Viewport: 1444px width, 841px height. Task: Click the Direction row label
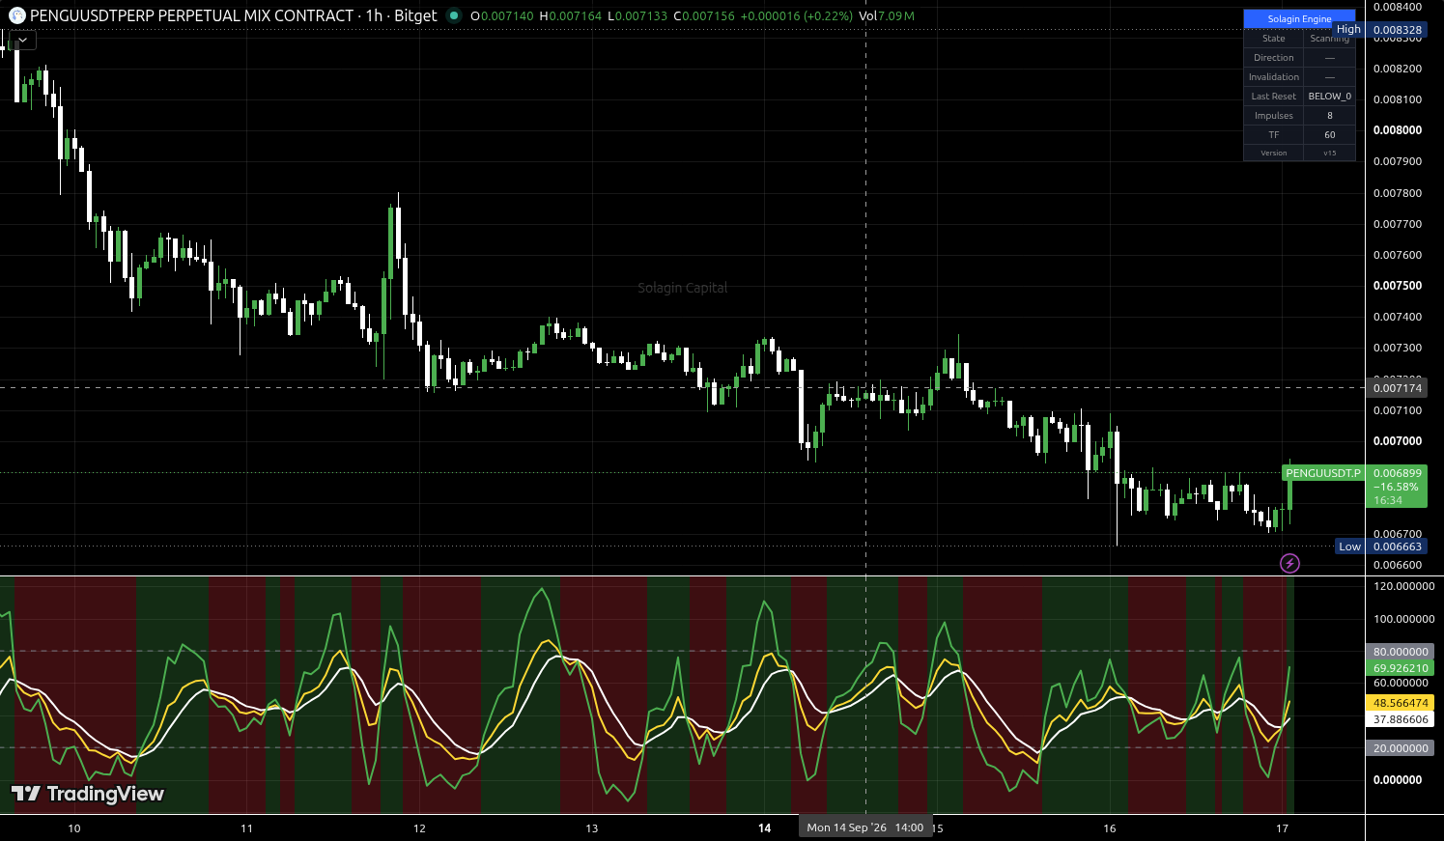pyautogui.click(x=1273, y=58)
